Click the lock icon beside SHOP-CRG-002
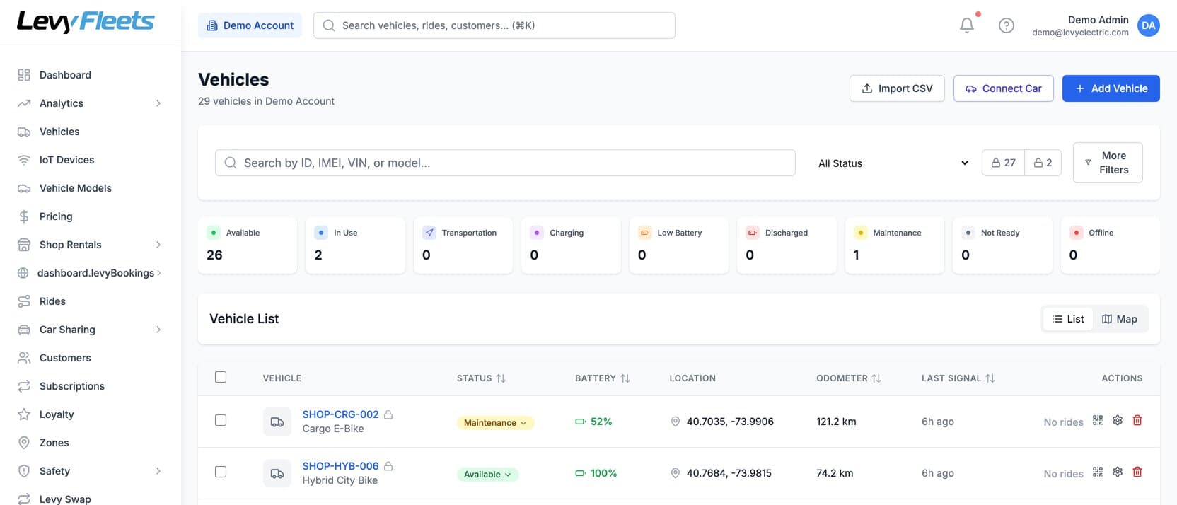The width and height of the screenshot is (1177, 505). 388,414
